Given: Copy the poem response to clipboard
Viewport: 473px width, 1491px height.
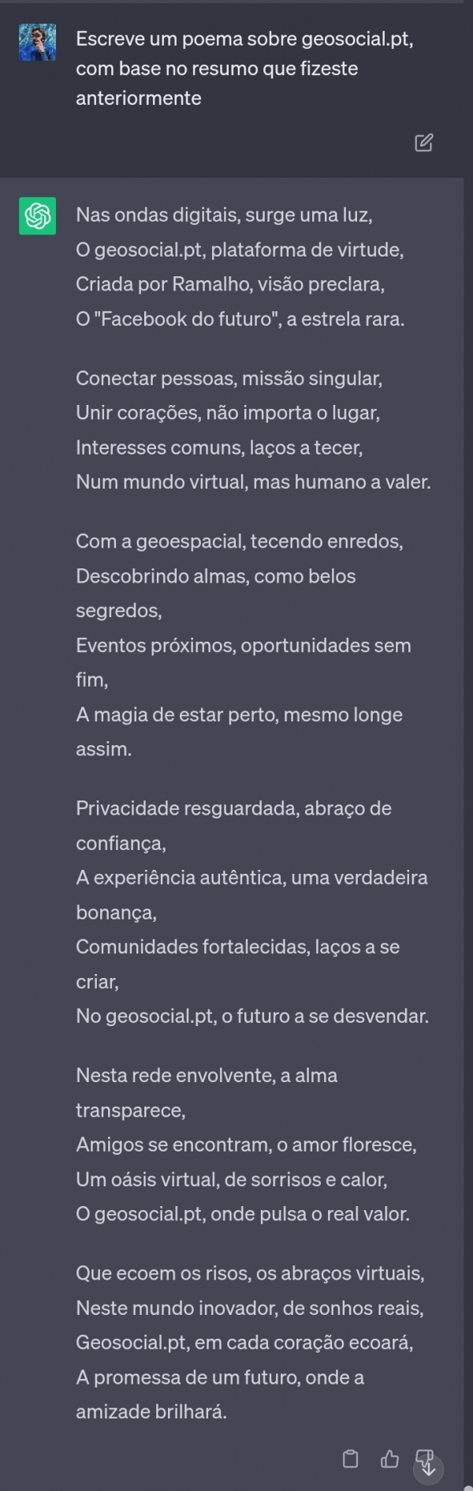Looking at the screenshot, I should click(x=351, y=1459).
